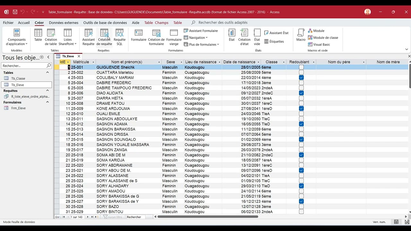The height and width of the screenshot is (231, 411).
Task: Check Redoublant for DRAME FATOU
Action: pyautogui.click(x=301, y=103)
